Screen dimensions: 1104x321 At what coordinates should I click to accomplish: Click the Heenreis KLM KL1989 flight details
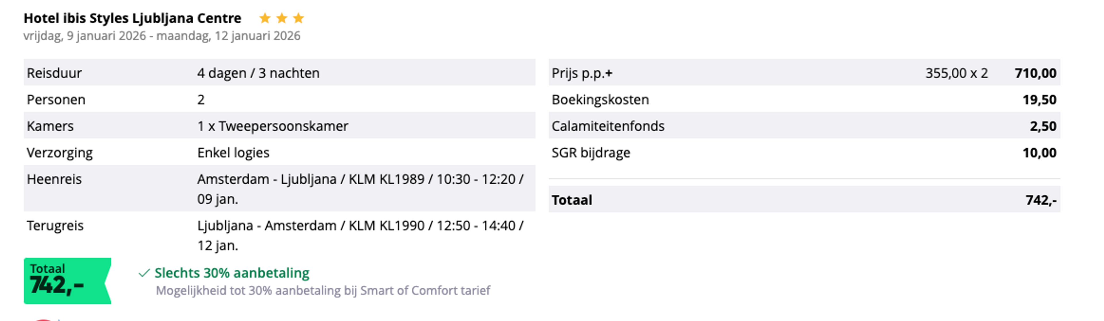tap(360, 188)
